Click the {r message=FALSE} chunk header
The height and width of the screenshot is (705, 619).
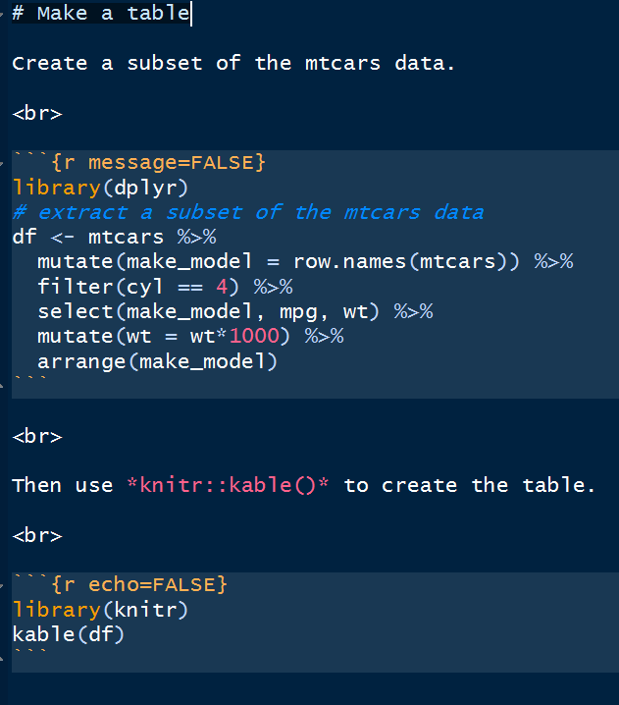[145, 163]
